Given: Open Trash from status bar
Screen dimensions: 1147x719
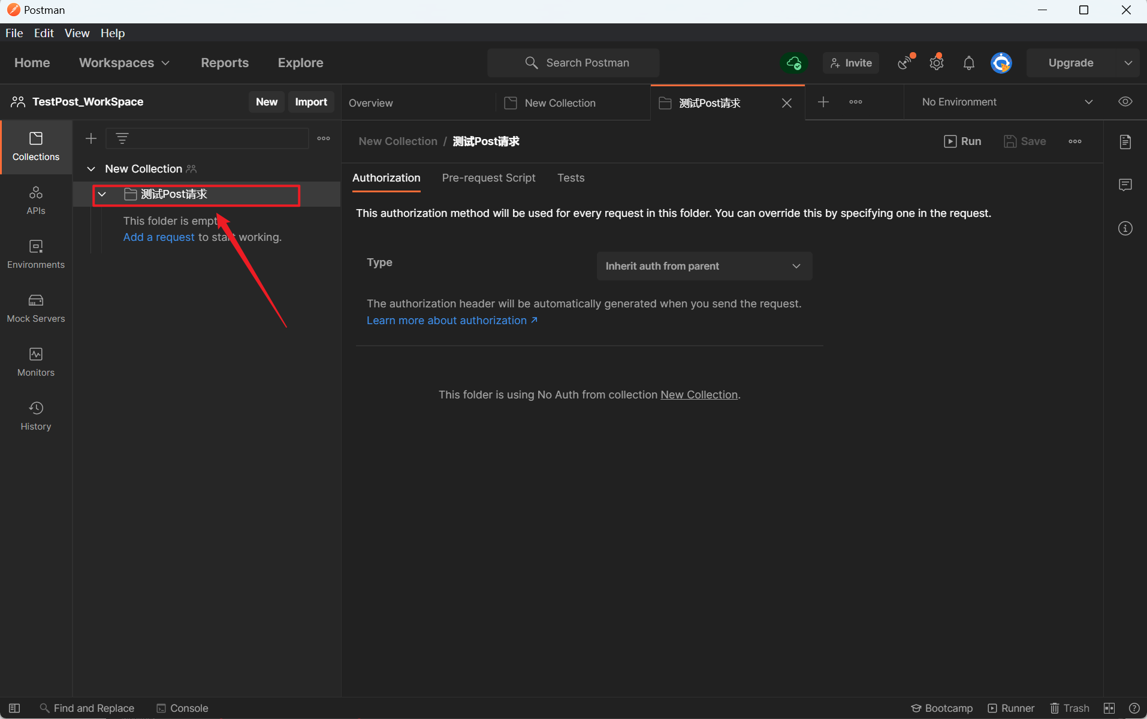Looking at the screenshot, I should click(1070, 708).
